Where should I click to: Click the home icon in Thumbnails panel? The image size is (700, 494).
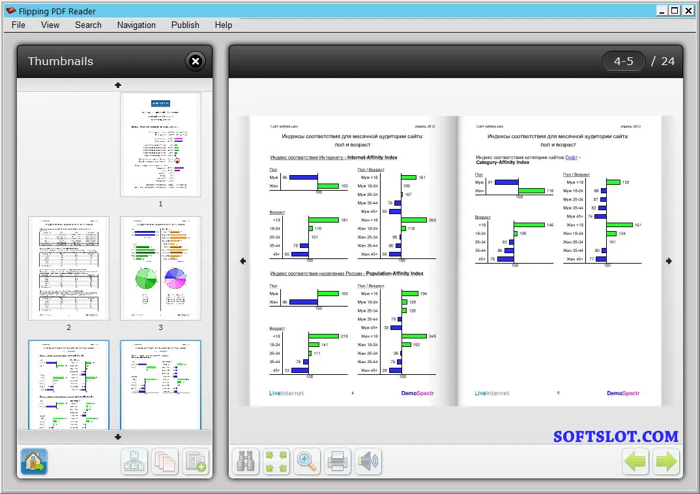coord(34,461)
